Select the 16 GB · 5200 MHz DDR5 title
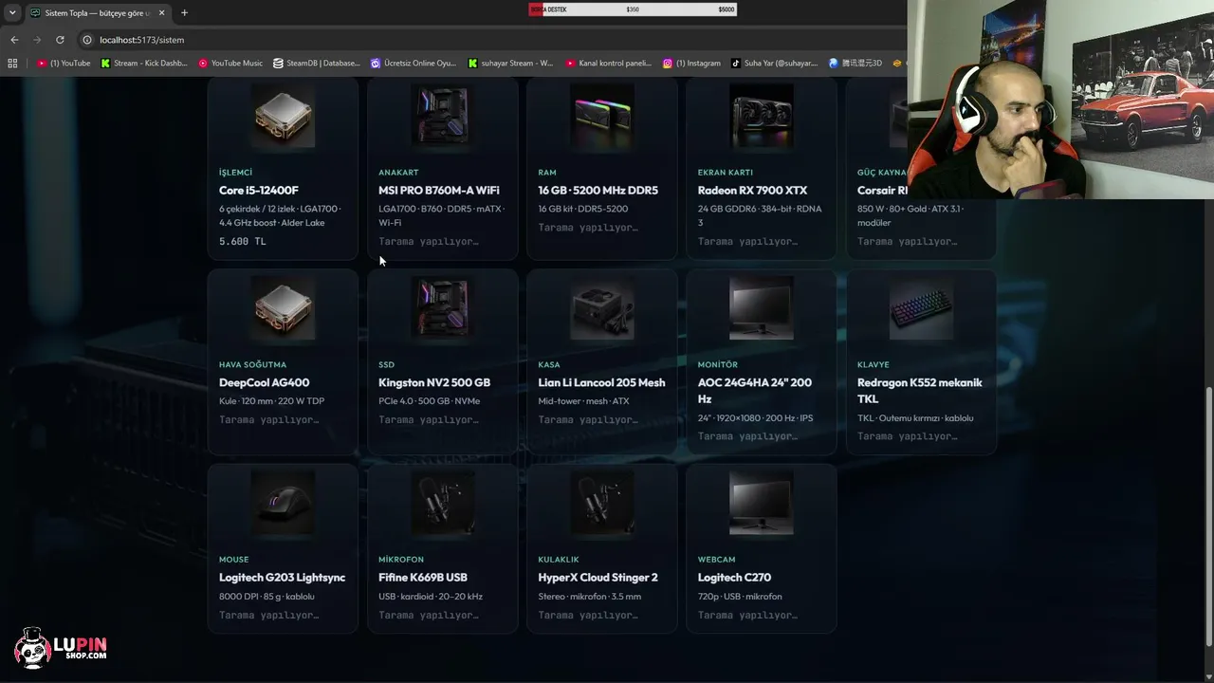The image size is (1214, 683). point(598,191)
